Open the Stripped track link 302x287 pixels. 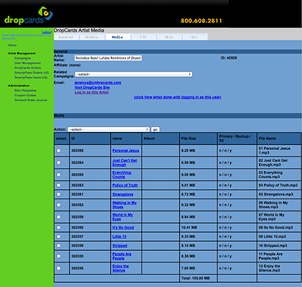point(120,246)
